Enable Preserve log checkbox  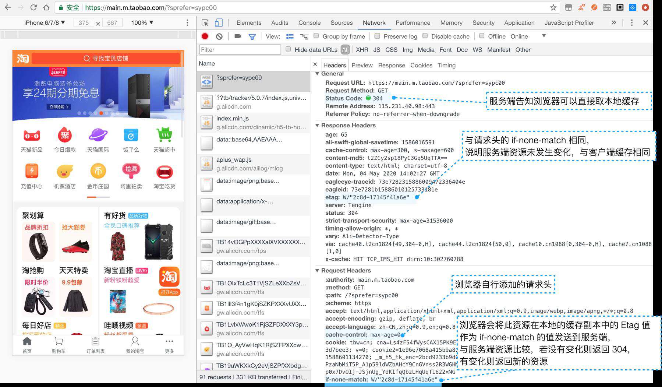tap(377, 36)
